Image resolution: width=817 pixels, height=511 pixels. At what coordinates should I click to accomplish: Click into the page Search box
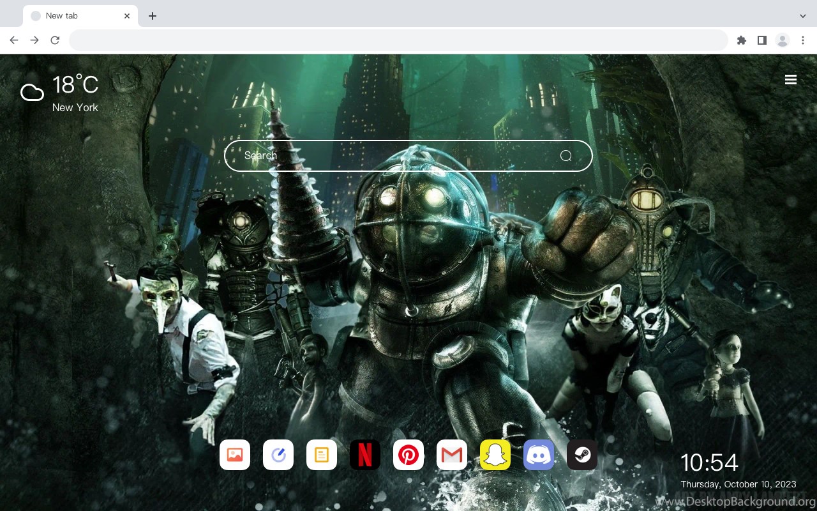pos(408,156)
